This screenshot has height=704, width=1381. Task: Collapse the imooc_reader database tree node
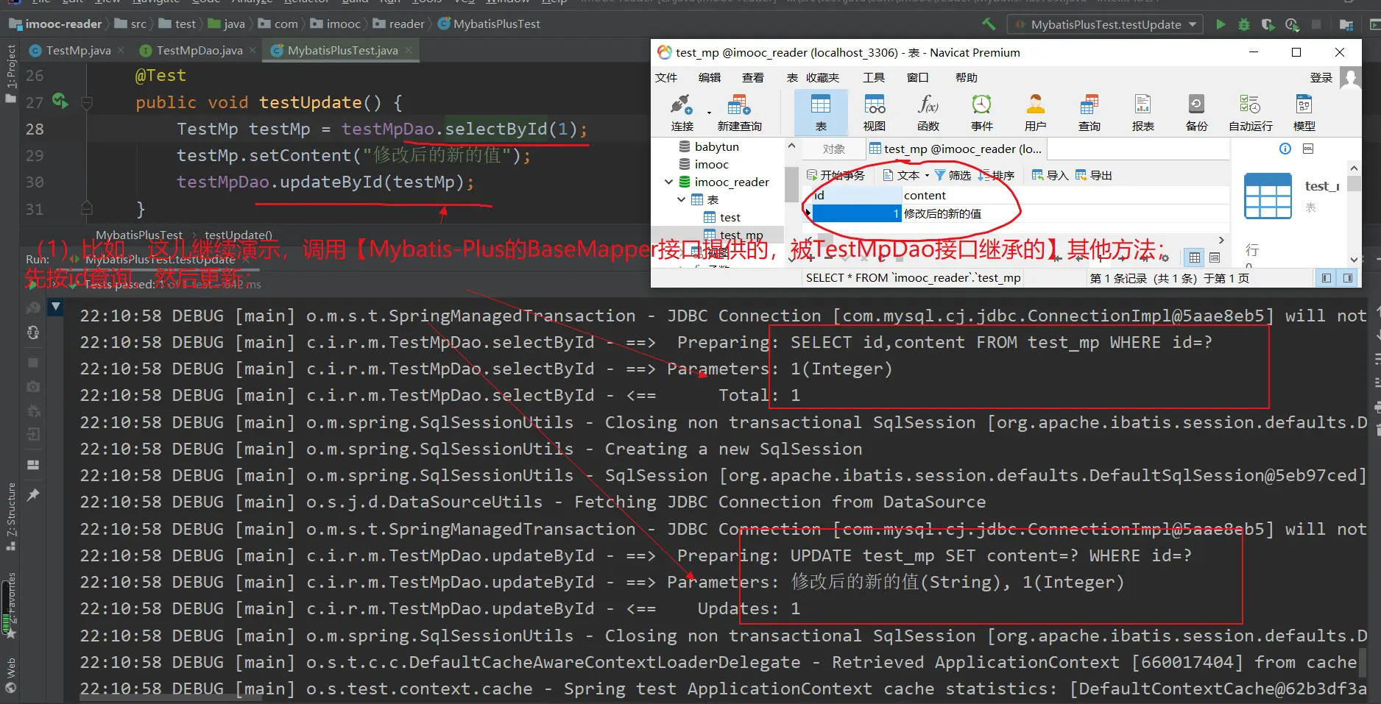coord(668,182)
